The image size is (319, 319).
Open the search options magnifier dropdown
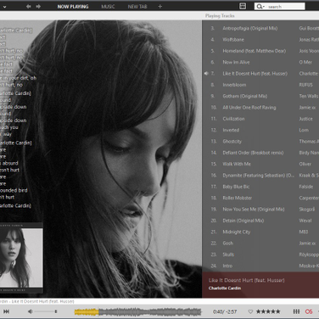coord(260,6)
